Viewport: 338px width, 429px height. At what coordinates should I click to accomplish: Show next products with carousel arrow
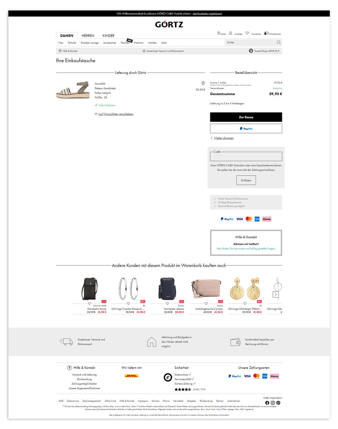[276, 295]
